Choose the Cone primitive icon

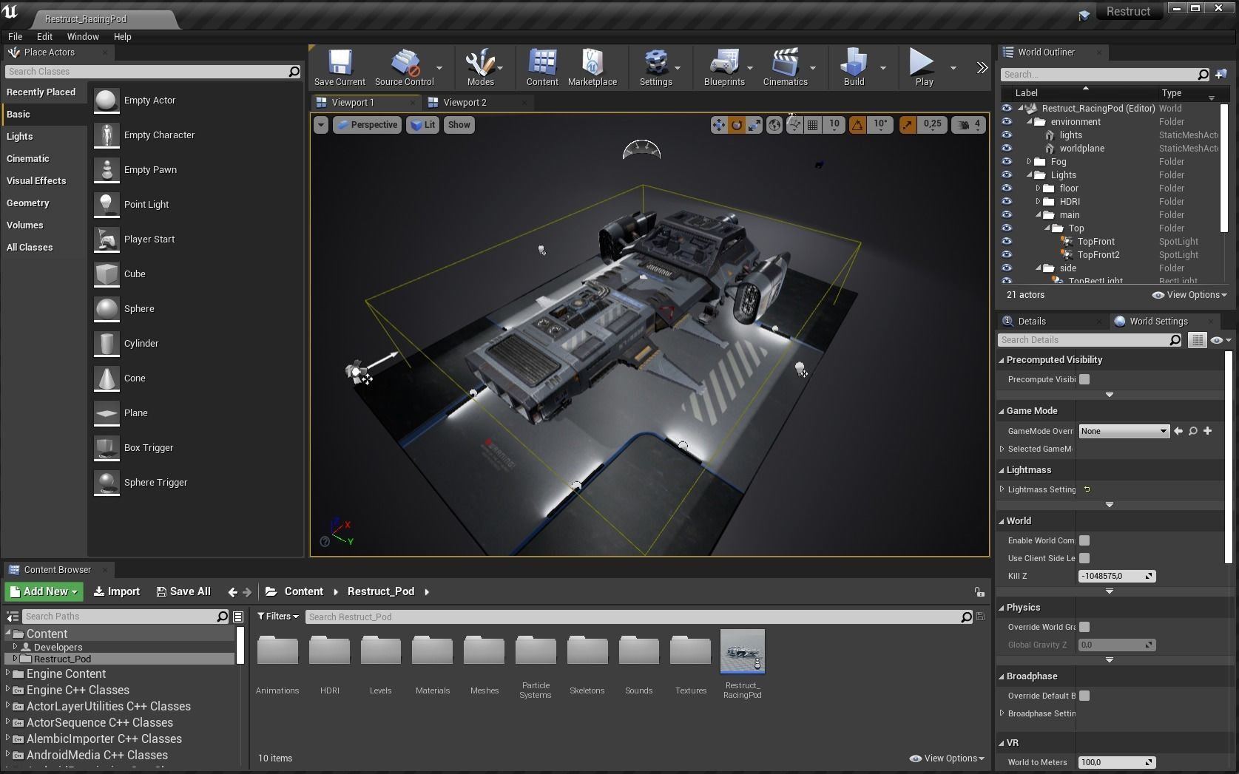(107, 378)
